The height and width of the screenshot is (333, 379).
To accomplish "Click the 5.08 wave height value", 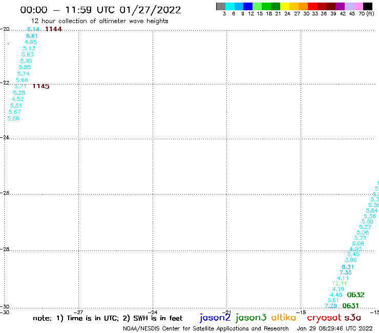I will point(358,243).
